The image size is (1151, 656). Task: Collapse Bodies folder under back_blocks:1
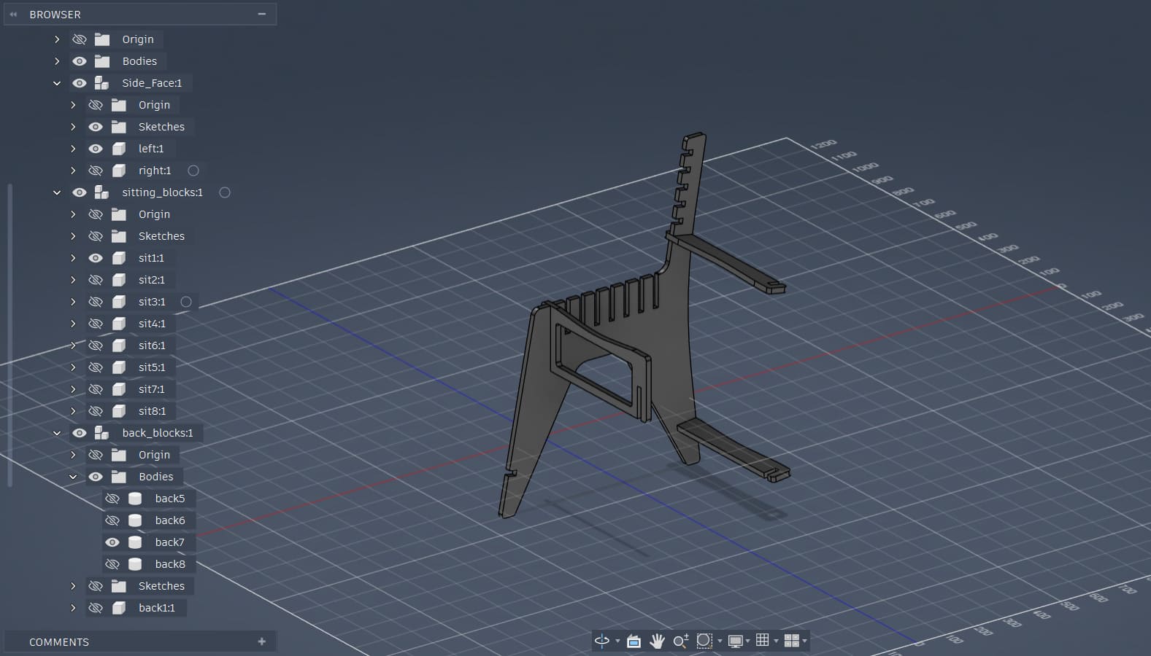pyautogui.click(x=73, y=477)
